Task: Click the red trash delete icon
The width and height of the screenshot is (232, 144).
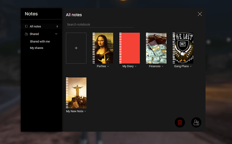Action: pos(180,122)
